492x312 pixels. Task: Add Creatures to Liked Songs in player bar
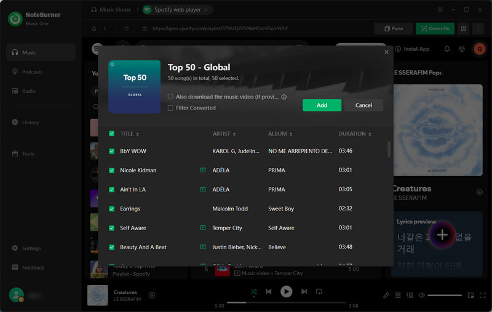[x=152, y=295]
